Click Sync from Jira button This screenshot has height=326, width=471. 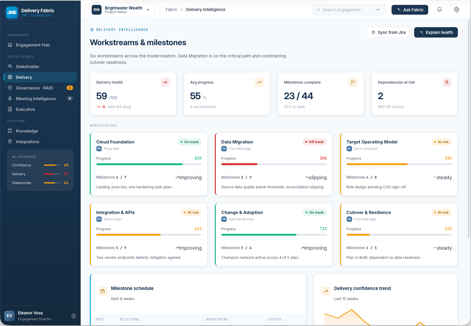tap(388, 32)
